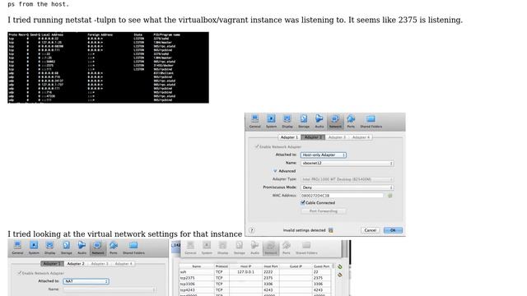Open Display settings in the NAT adapter dialog
This screenshot has height=296, width=527.
49,247
